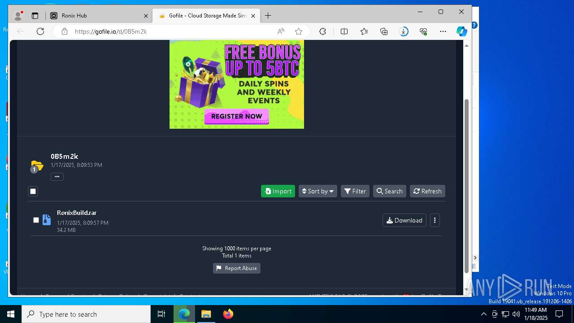Open the Free Bonus advertisement banner
Viewport: 574px width, 323px height.
click(237, 84)
